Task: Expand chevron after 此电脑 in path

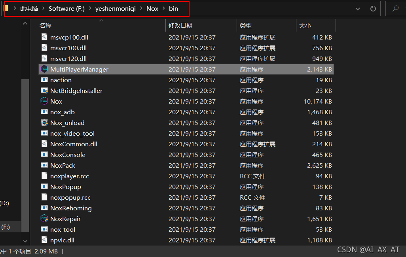Action: 43,9
